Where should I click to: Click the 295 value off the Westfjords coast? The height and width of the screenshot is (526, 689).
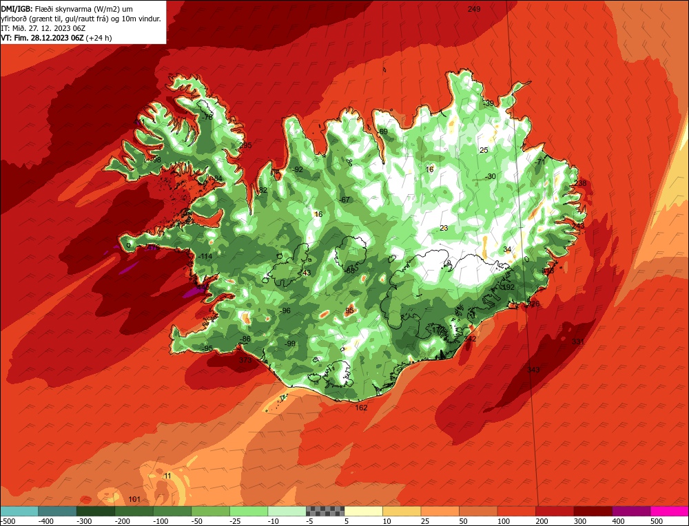pyautogui.click(x=245, y=145)
